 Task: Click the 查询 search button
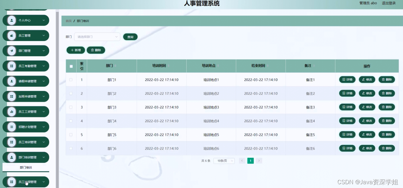[130, 37]
